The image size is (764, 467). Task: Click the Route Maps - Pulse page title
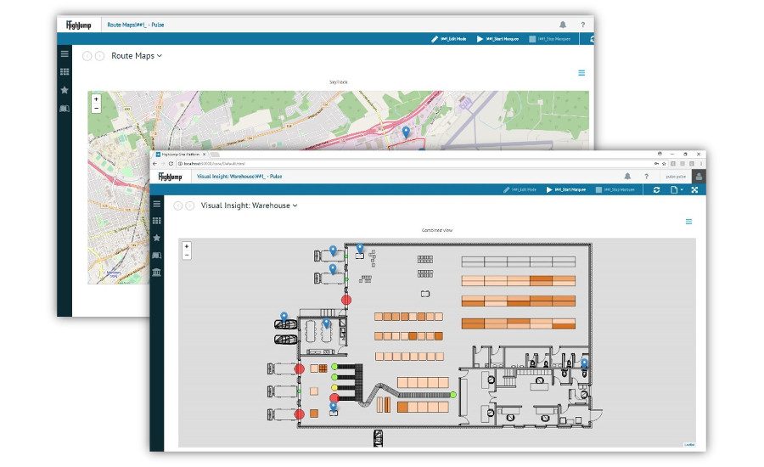pos(136,25)
